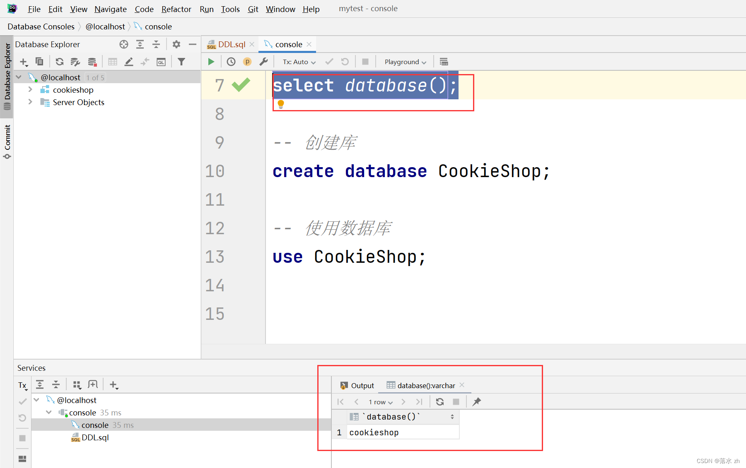Click the Database Explorer sidebar button
746x468 pixels.
click(7, 77)
